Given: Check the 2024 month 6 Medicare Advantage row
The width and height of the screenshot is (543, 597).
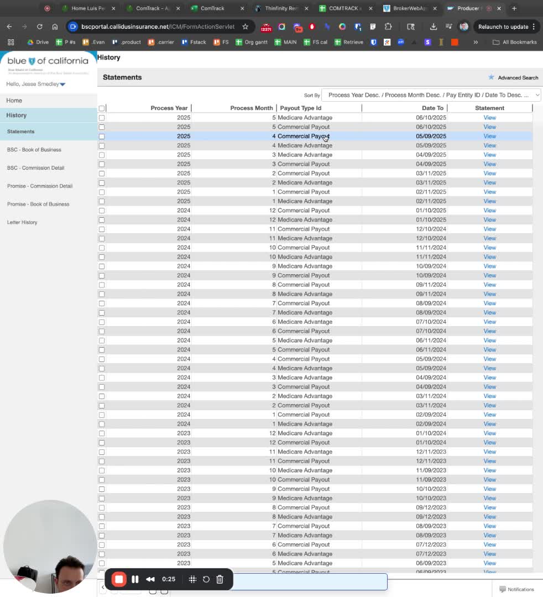Looking at the screenshot, I should [x=102, y=322].
